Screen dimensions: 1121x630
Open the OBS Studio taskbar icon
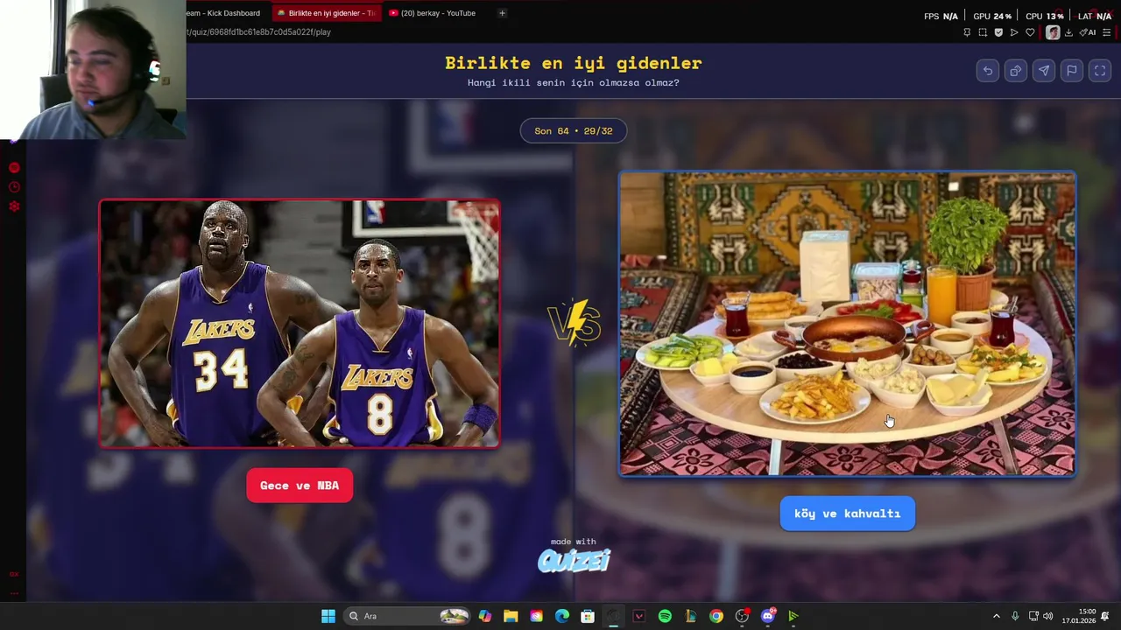tap(742, 616)
